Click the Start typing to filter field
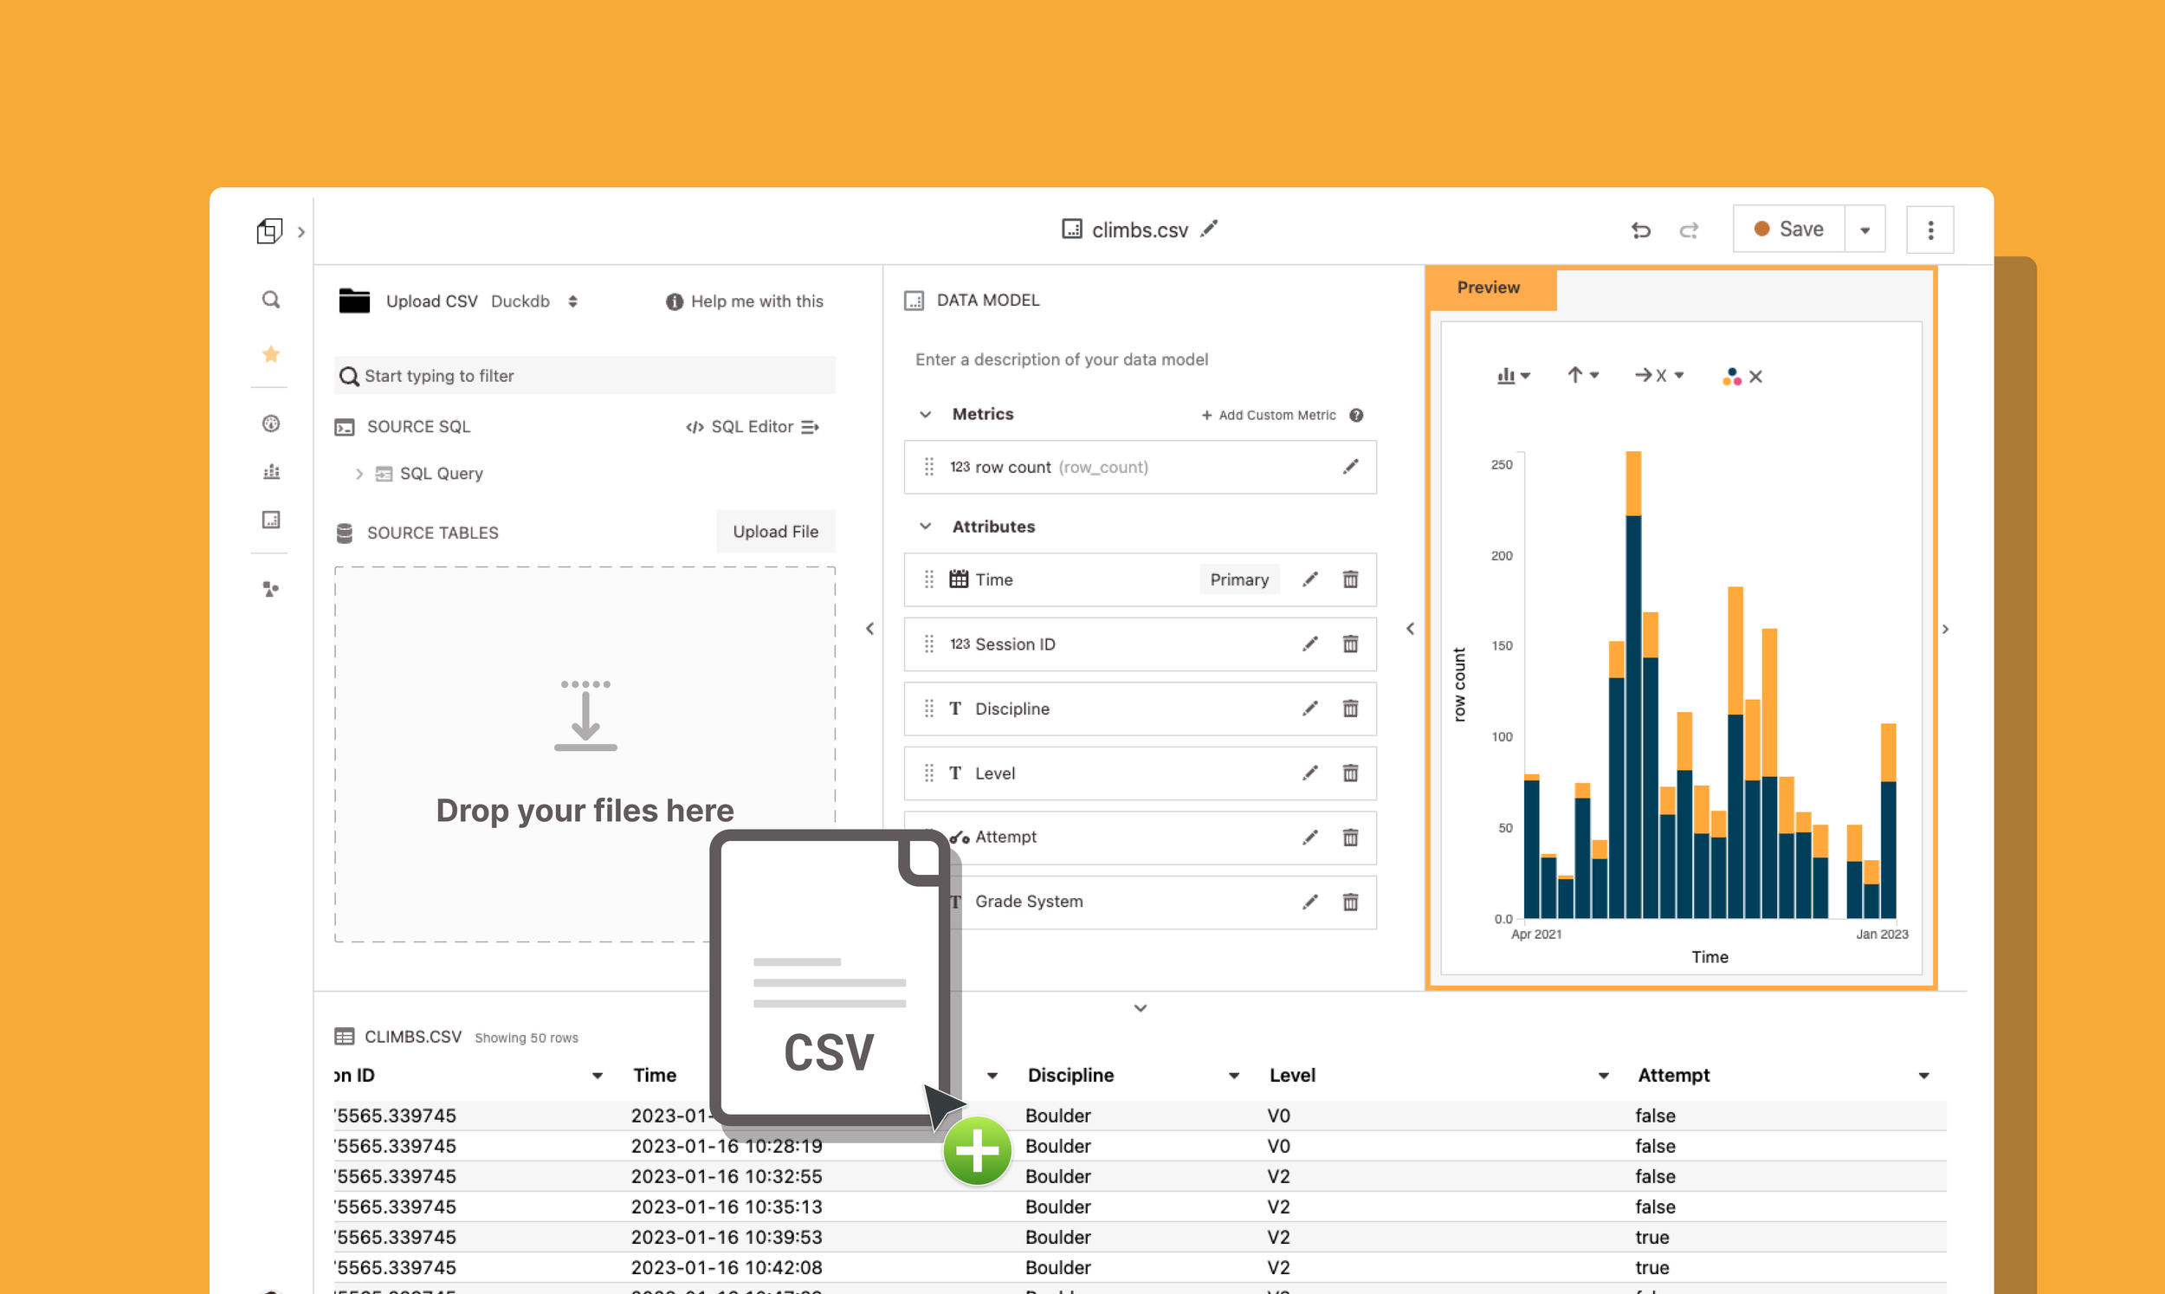 coord(584,376)
